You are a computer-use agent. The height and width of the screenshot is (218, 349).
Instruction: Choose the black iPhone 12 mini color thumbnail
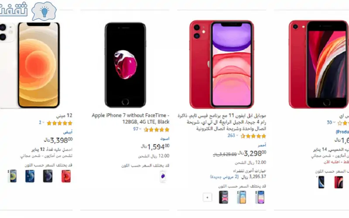tap(48, 176)
